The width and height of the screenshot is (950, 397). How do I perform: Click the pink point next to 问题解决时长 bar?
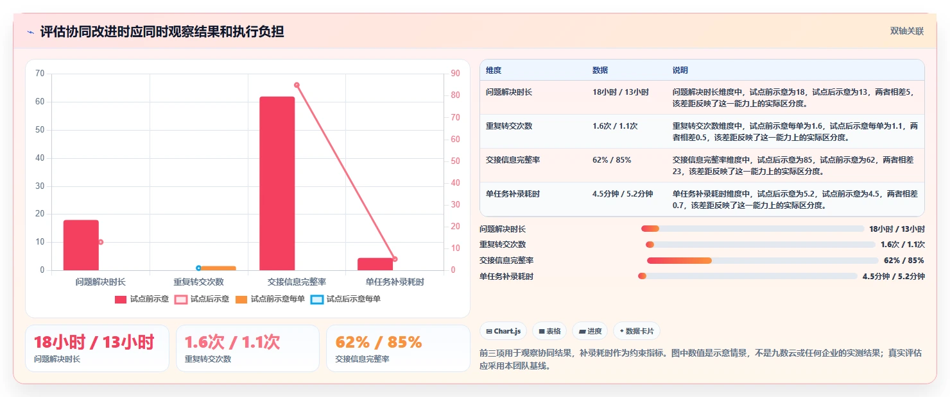pos(101,242)
